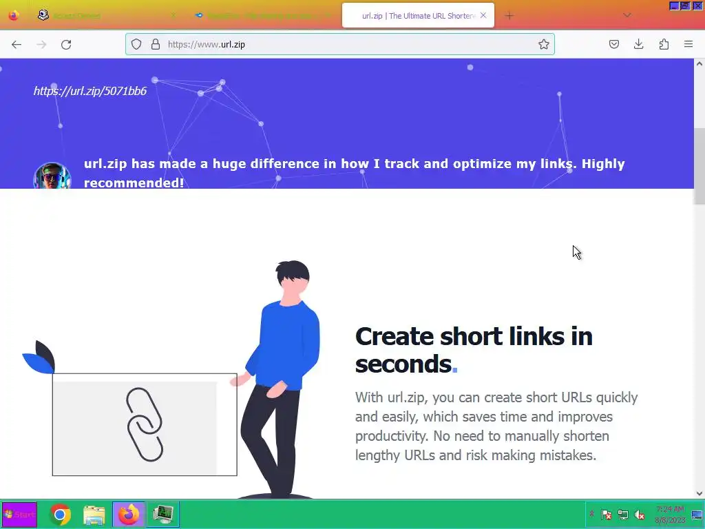Click the show desktop icon in tray
705x529 pixels.
point(697,514)
